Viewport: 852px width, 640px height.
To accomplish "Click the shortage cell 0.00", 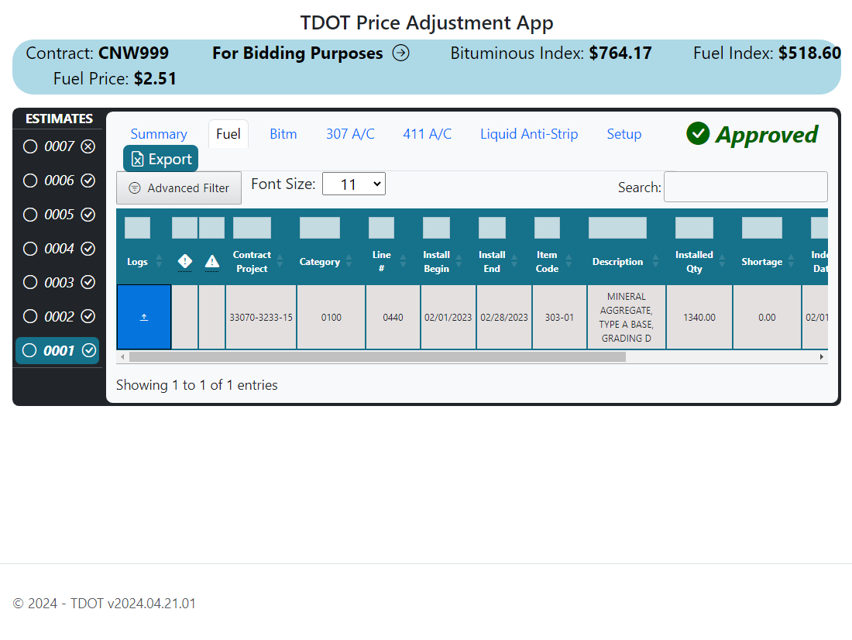I will (767, 317).
